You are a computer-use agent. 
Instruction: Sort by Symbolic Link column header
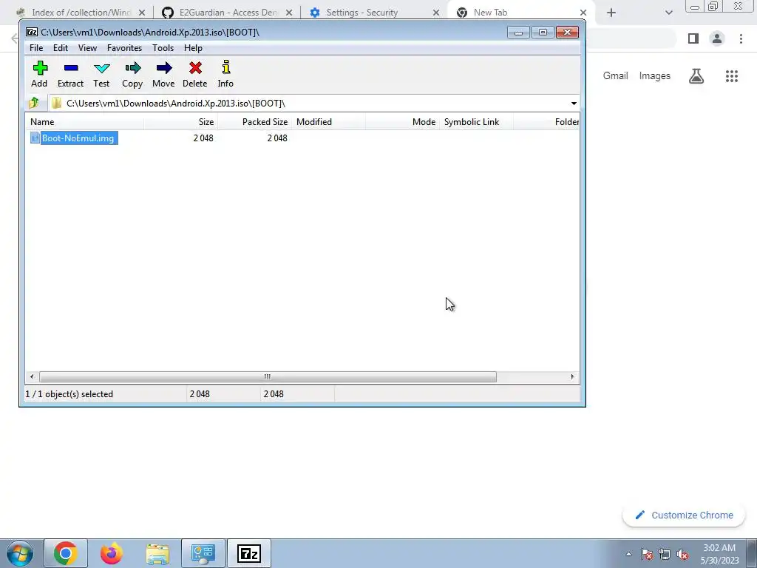(x=477, y=122)
